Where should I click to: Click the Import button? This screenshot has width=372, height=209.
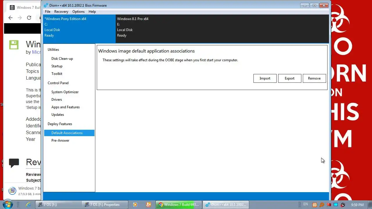point(265,78)
